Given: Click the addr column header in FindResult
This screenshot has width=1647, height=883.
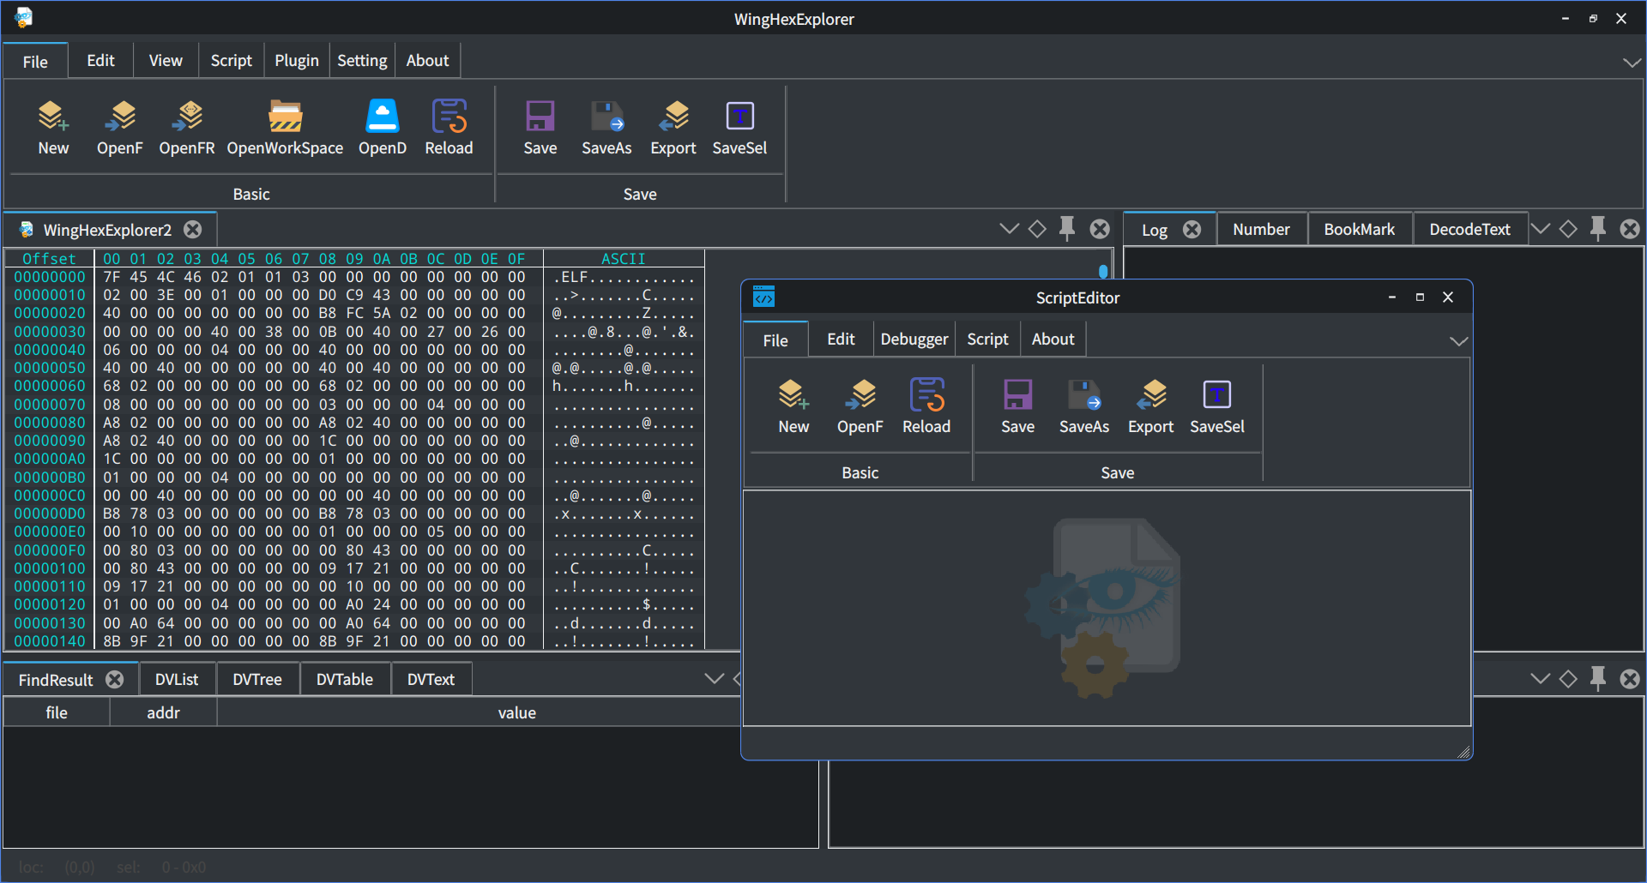Looking at the screenshot, I should coord(163,713).
